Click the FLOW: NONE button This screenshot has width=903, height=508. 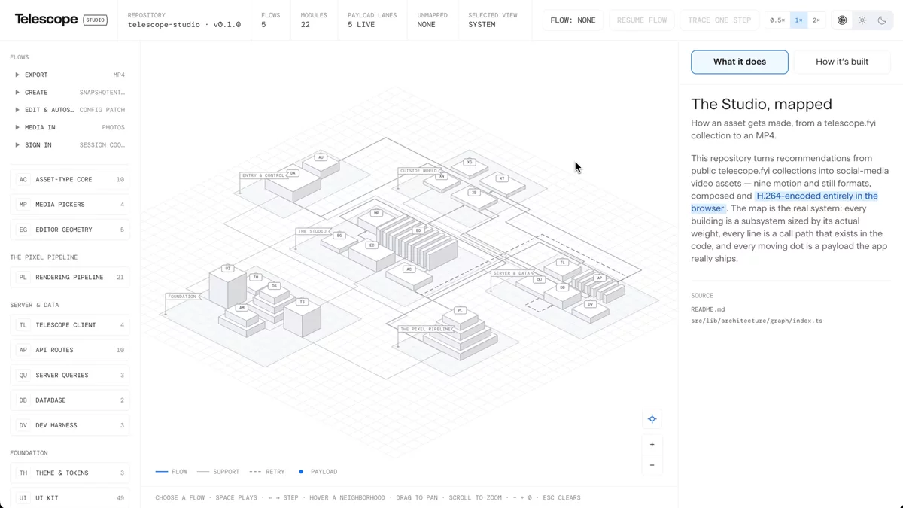pos(573,20)
